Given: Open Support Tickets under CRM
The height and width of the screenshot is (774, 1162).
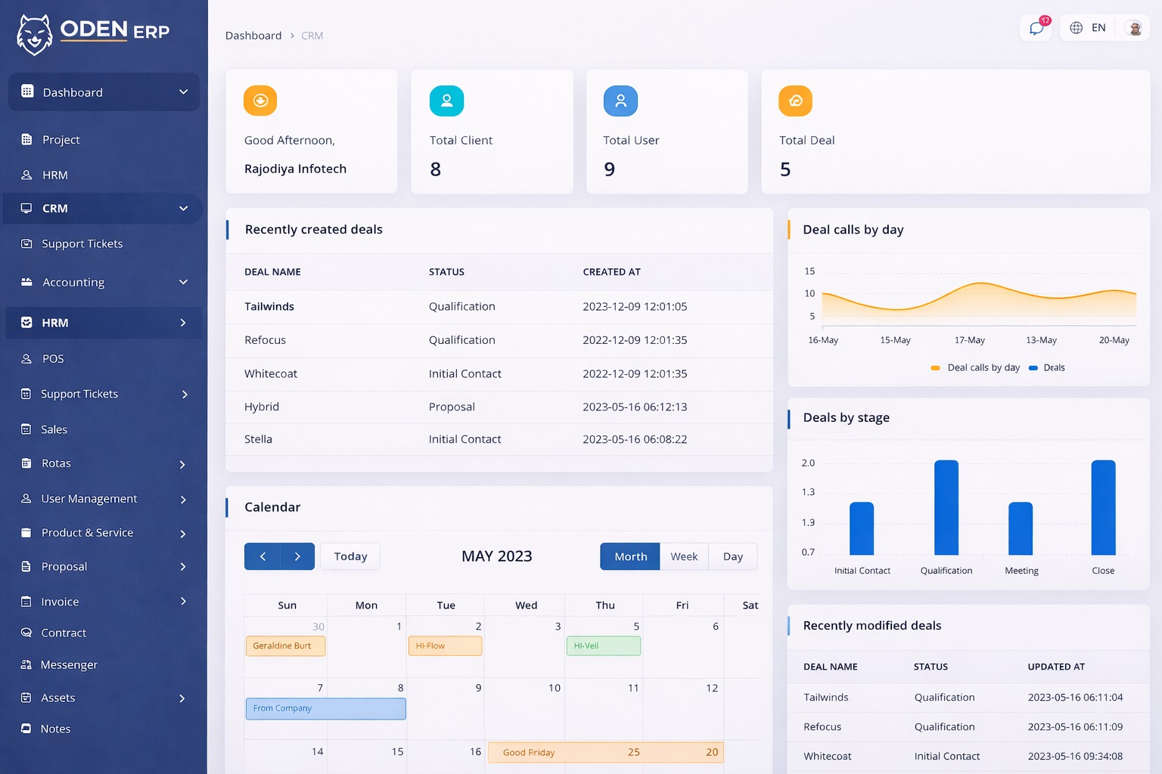Looking at the screenshot, I should tap(82, 243).
